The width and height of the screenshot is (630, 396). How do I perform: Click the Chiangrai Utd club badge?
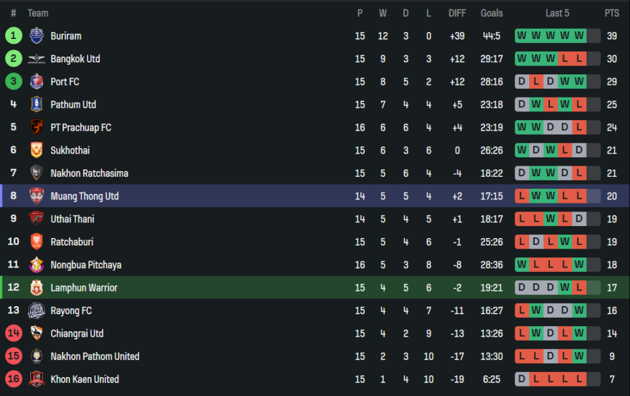tap(37, 334)
